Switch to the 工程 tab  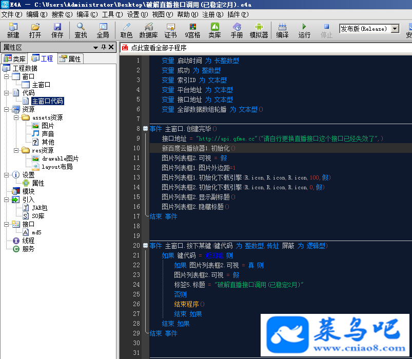(x=42, y=58)
